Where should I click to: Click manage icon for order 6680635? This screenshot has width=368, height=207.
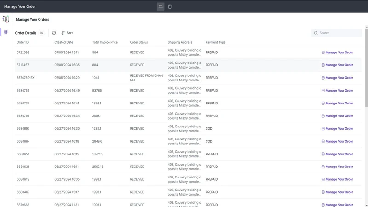323,167
